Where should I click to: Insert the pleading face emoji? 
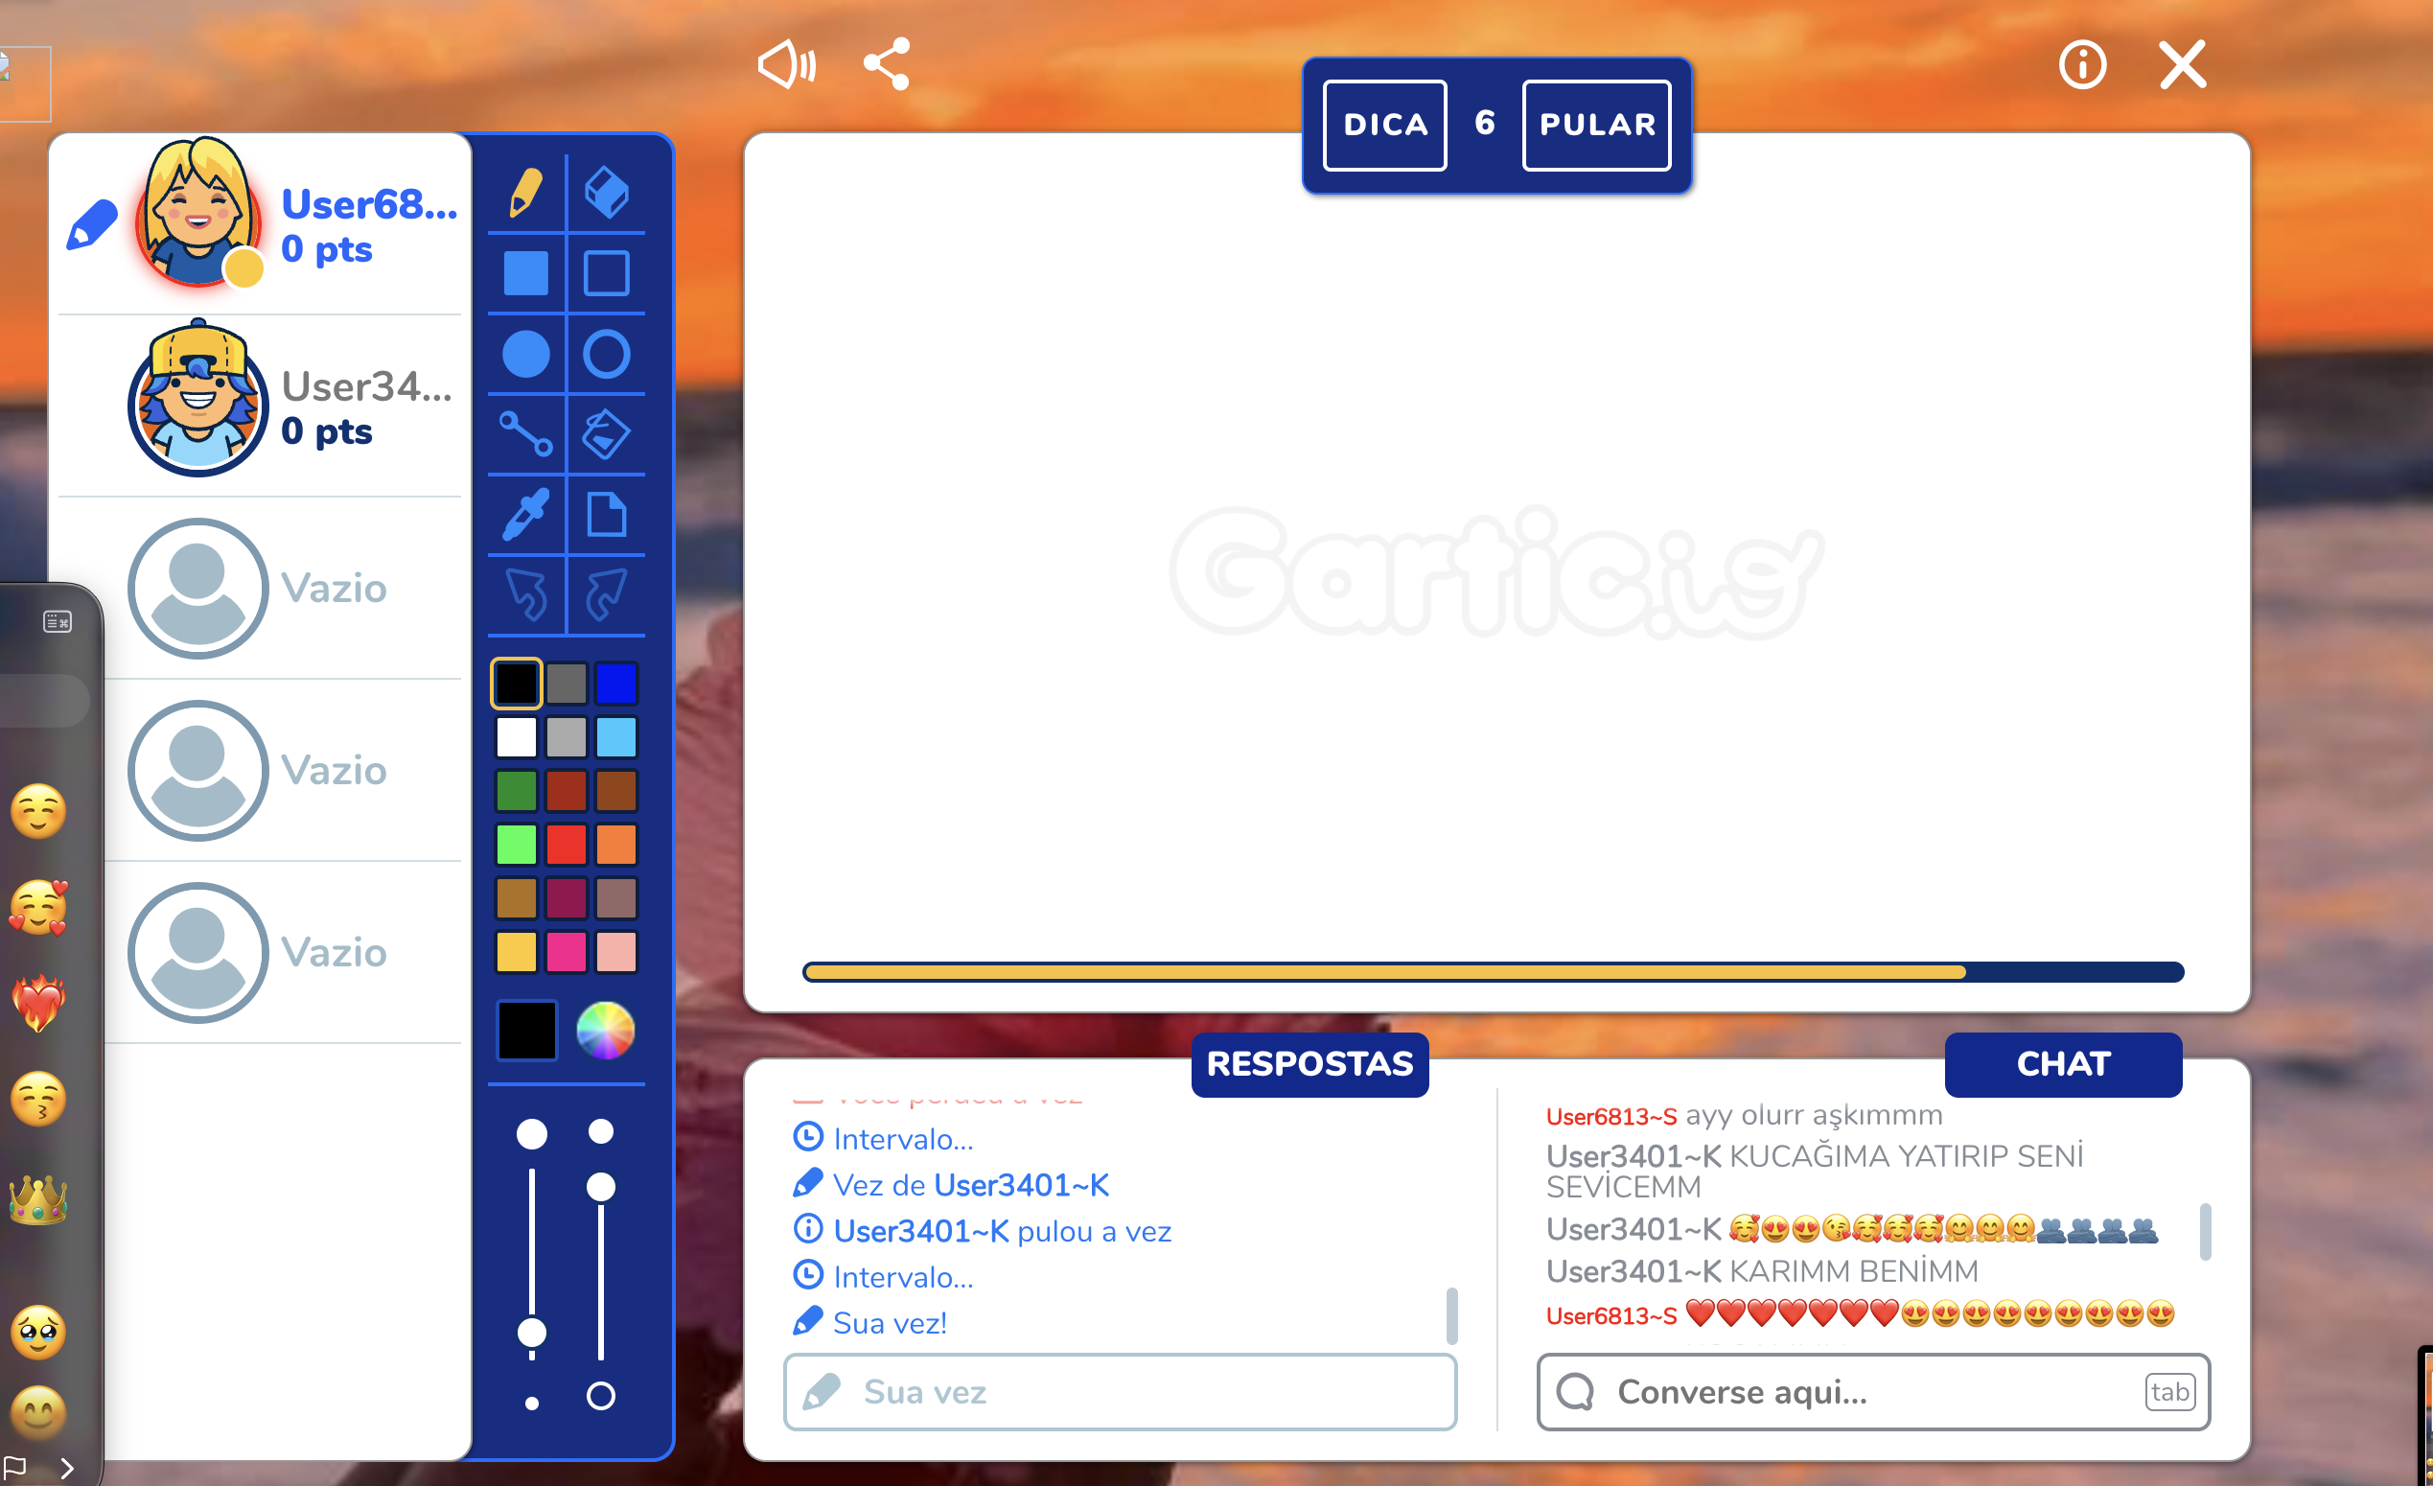click(38, 1333)
